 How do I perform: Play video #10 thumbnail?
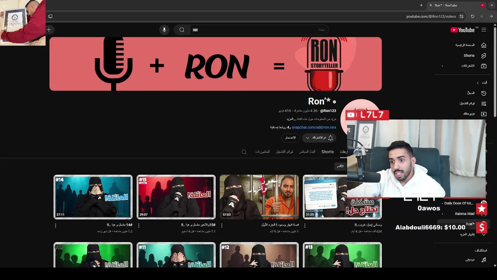(x=93, y=255)
